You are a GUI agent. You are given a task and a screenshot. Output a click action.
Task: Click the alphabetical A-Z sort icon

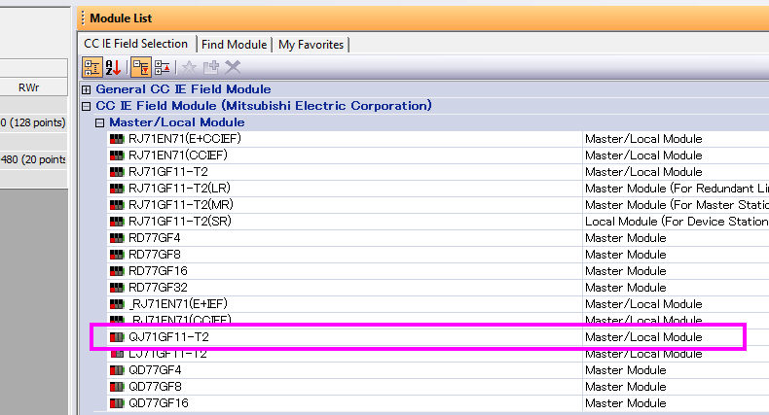point(113,67)
